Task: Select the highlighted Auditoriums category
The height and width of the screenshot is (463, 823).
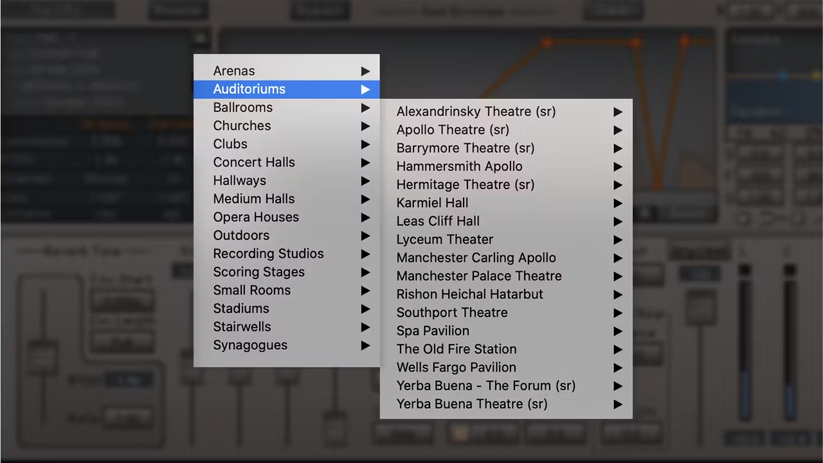Action: (286, 89)
